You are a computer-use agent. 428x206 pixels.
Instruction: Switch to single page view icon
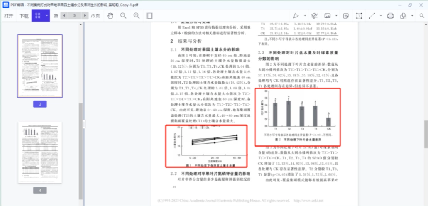149,16
